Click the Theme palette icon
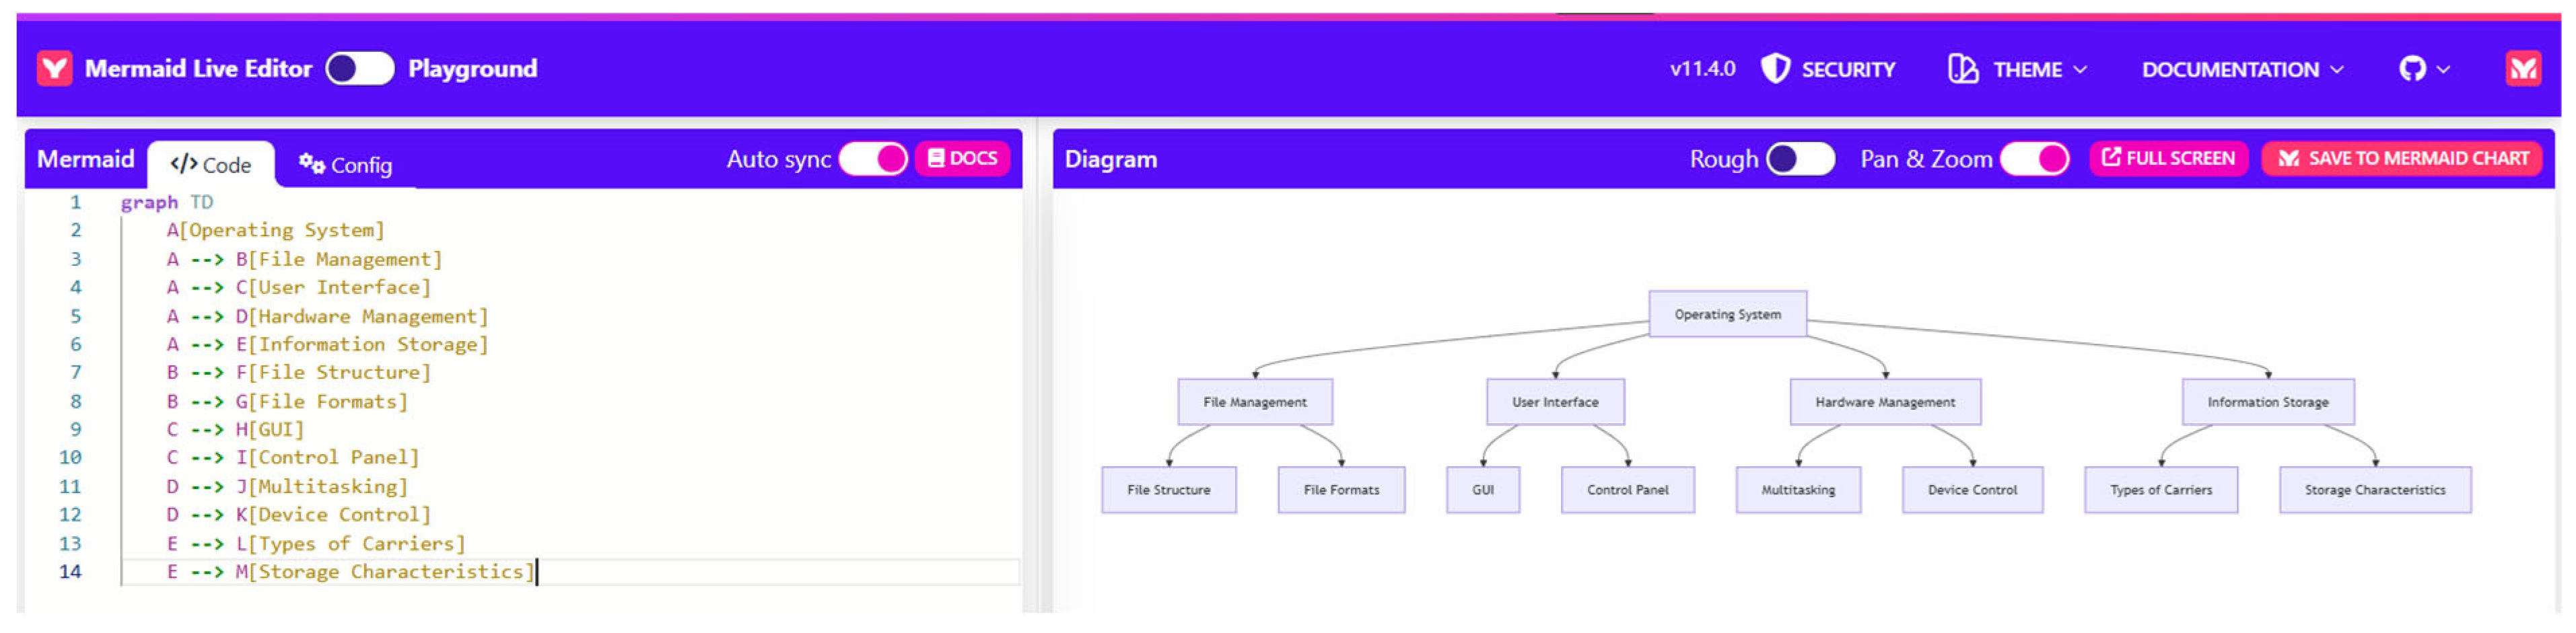Image resolution: width=2576 pixels, height=633 pixels. (1962, 69)
